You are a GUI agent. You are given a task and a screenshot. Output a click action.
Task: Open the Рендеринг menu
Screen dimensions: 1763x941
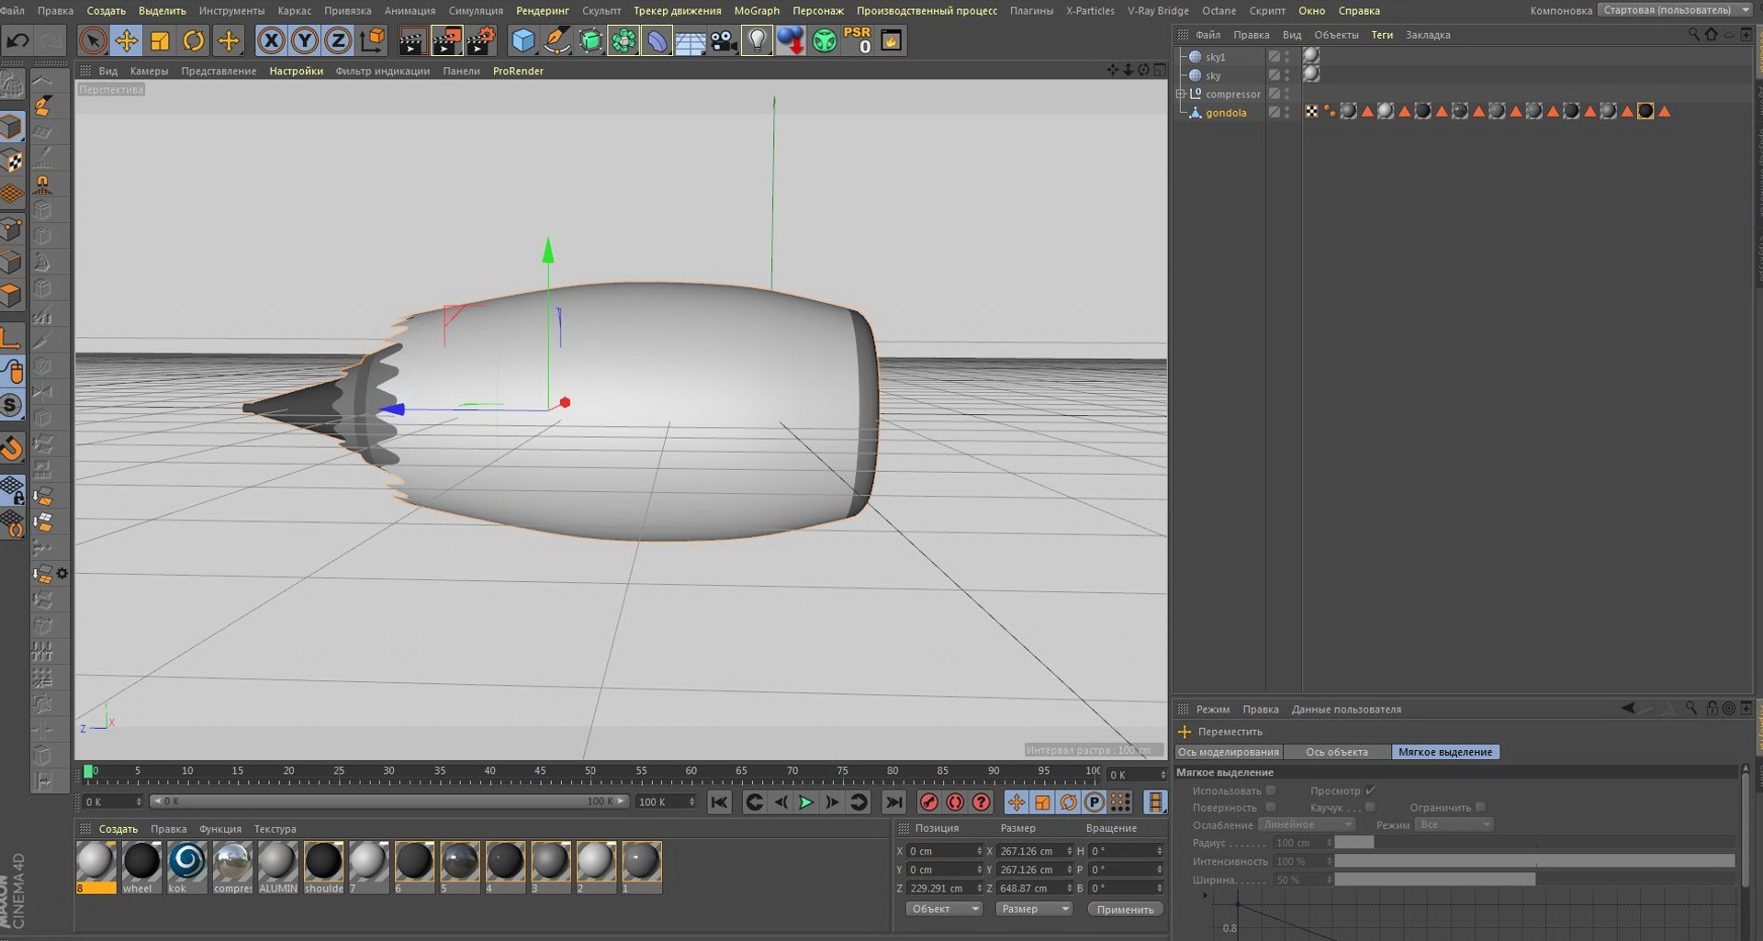coord(542,11)
